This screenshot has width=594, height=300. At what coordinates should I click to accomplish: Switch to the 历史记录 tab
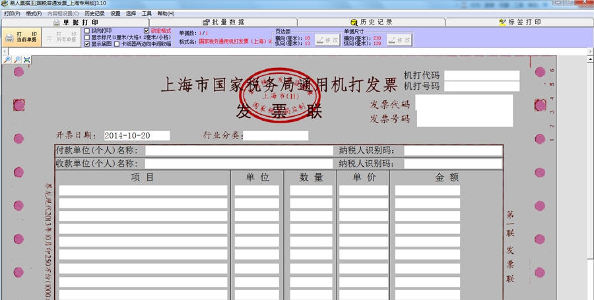pos(371,22)
